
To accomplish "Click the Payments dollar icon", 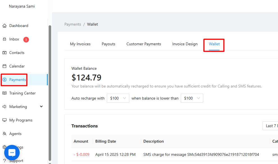I will point(4,80).
